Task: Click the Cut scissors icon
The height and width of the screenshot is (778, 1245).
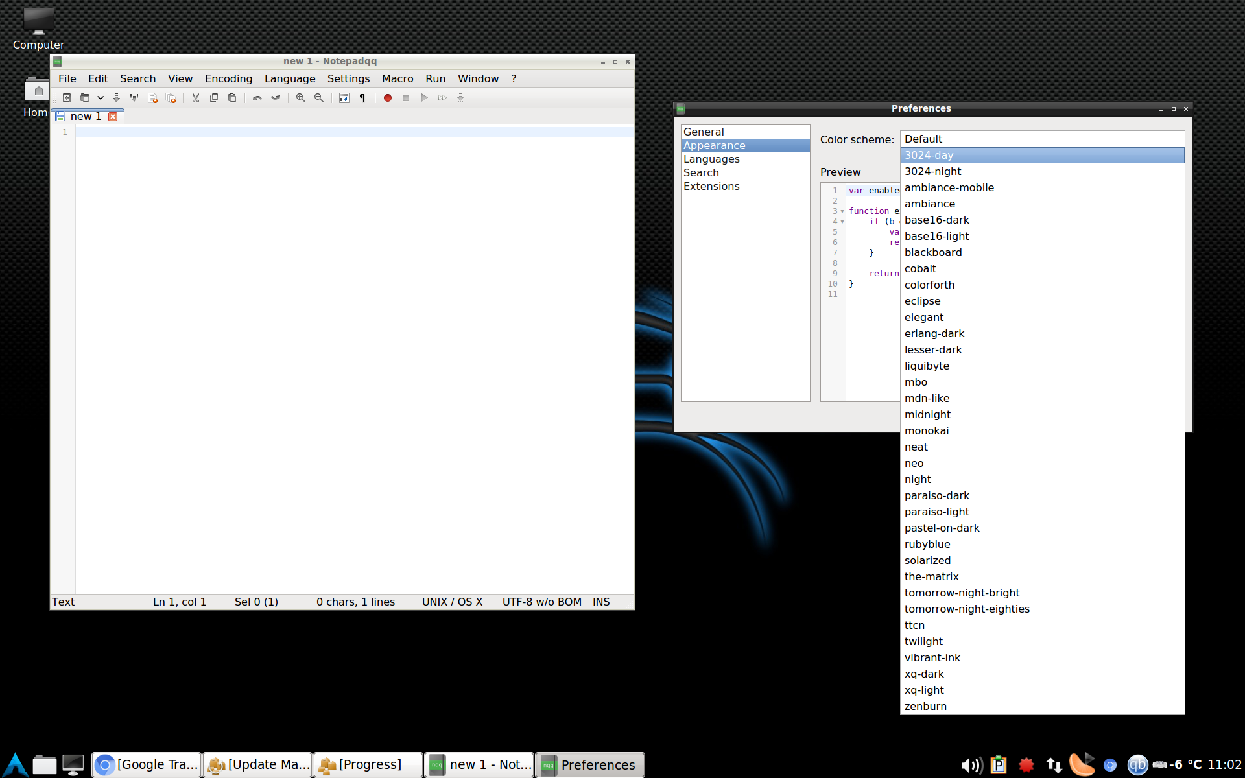Action: tap(195, 98)
